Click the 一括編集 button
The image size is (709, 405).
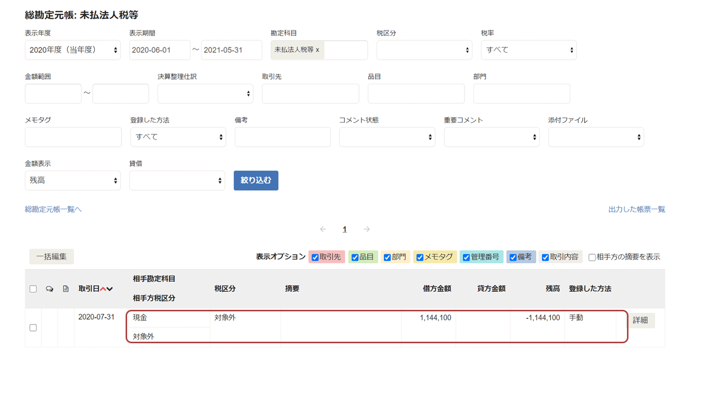click(52, 257)
